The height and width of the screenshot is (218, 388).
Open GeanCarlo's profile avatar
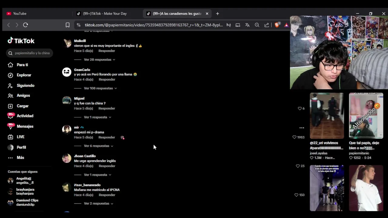[67, 72]
